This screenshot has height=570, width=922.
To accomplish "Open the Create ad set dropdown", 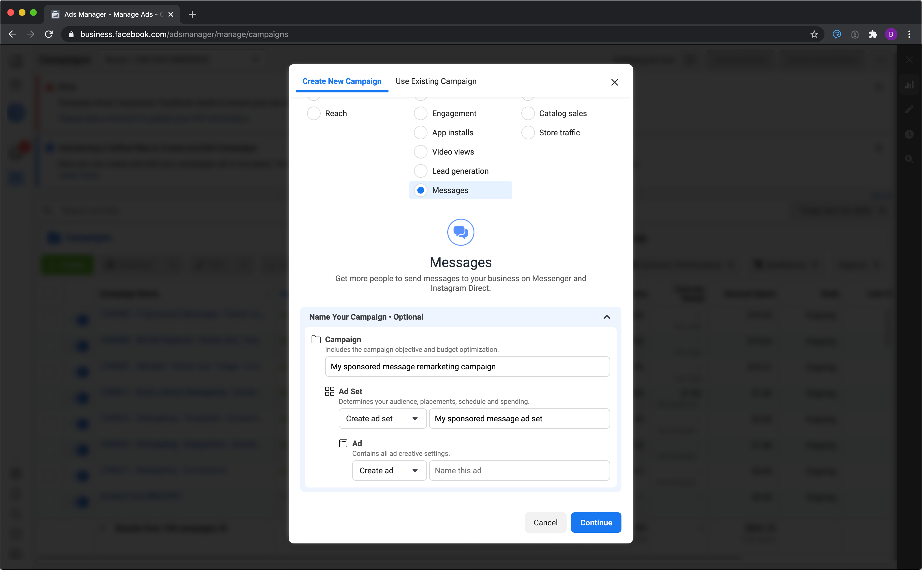I will tap(382, 419).
